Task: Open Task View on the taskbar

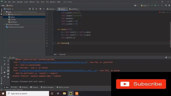Action: 58,94
